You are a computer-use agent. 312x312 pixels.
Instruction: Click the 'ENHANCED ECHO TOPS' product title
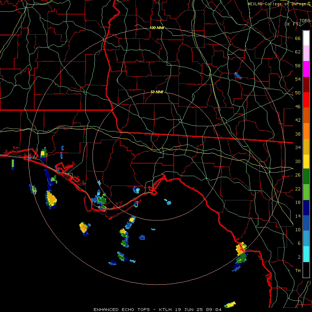pyautogui.click(x=122, y=310)
